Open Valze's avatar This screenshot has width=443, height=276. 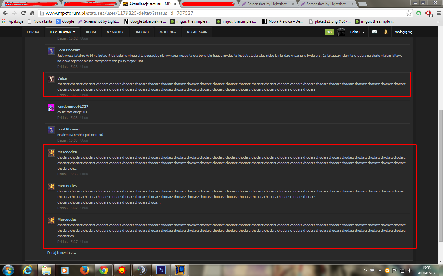tap(51, 79)
